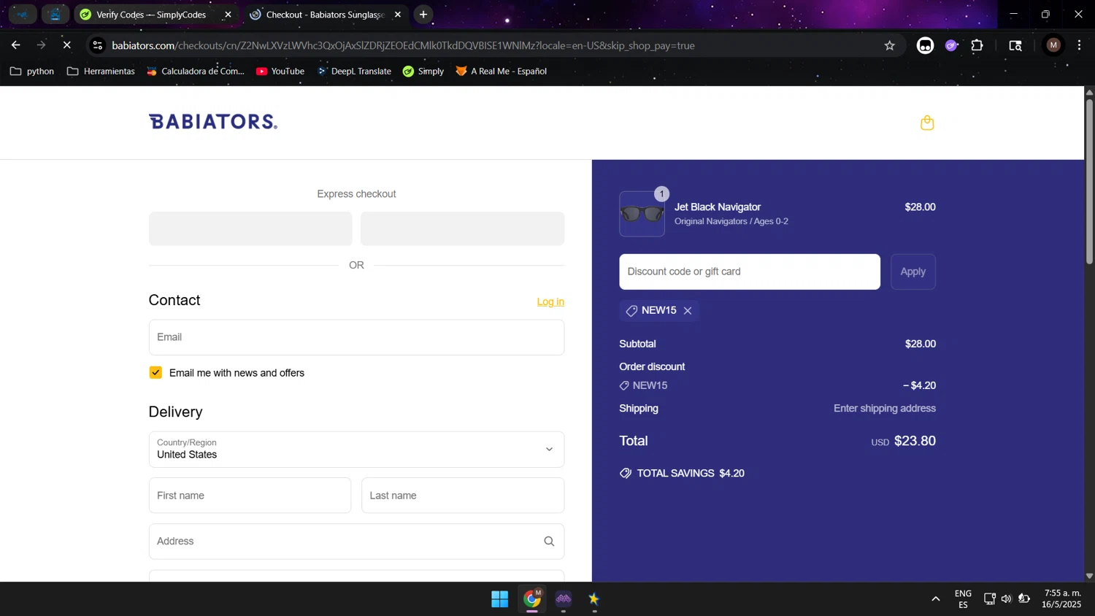The width and height of the screenshot is (1095, 616).
Task: Switch to the Verify Codes SimplyCodes tab
Action: click(151, 15)
